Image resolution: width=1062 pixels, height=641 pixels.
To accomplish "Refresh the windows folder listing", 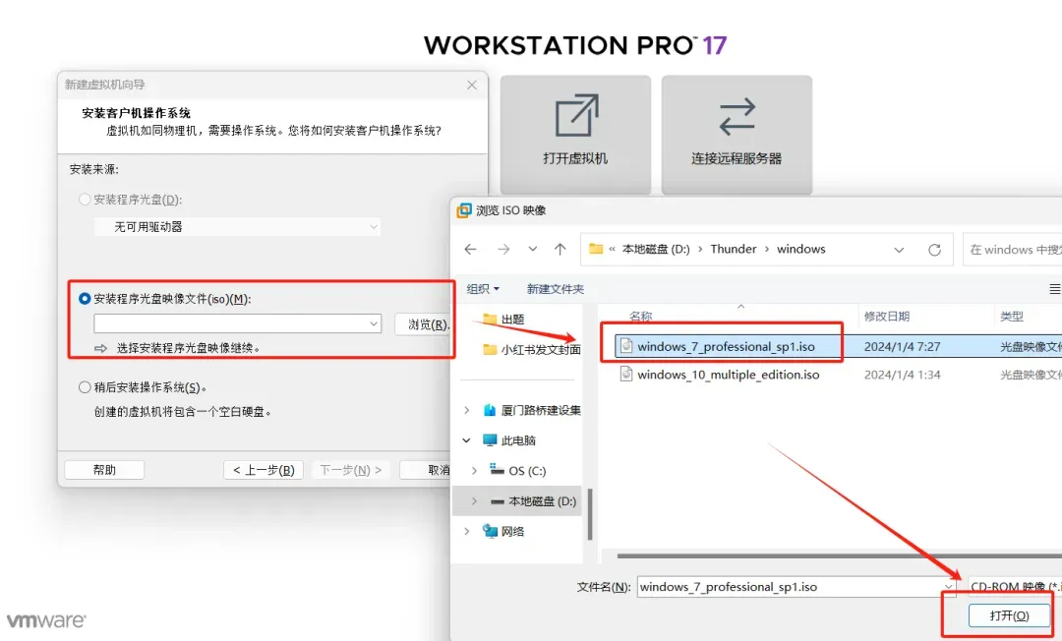I will pyautogui.click(x=935, y=250).
